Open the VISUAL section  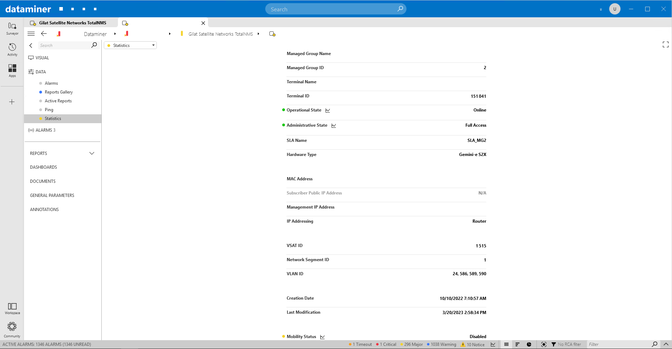[42, 58]
